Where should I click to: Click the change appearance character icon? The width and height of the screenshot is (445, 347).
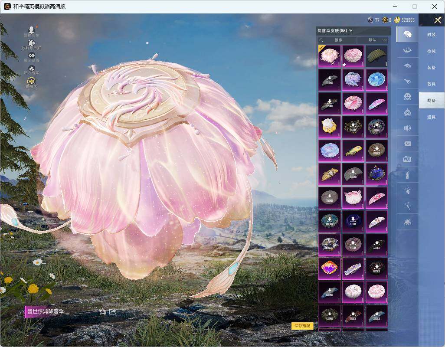32,29
